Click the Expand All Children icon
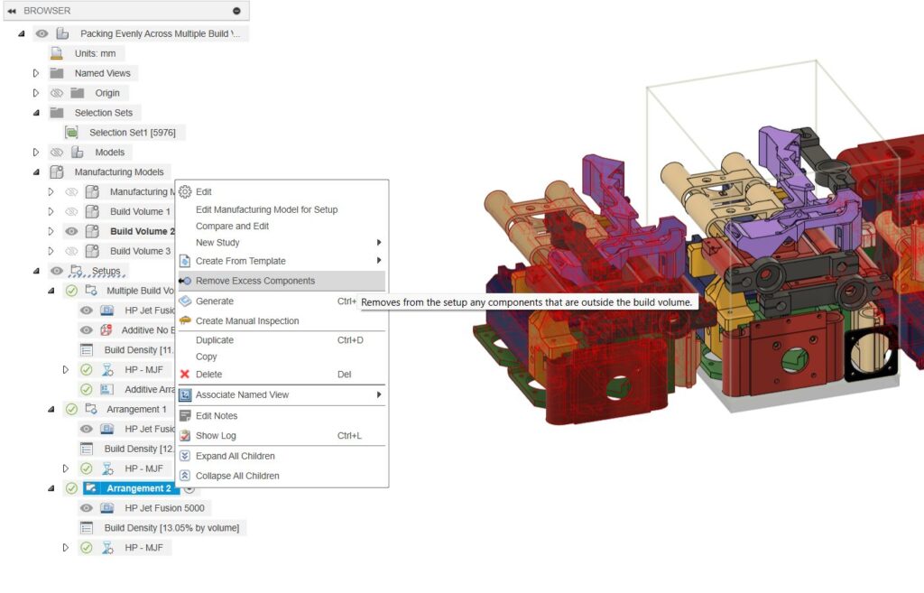This screenshot has width=924, height=593. [x=185, y=456]
